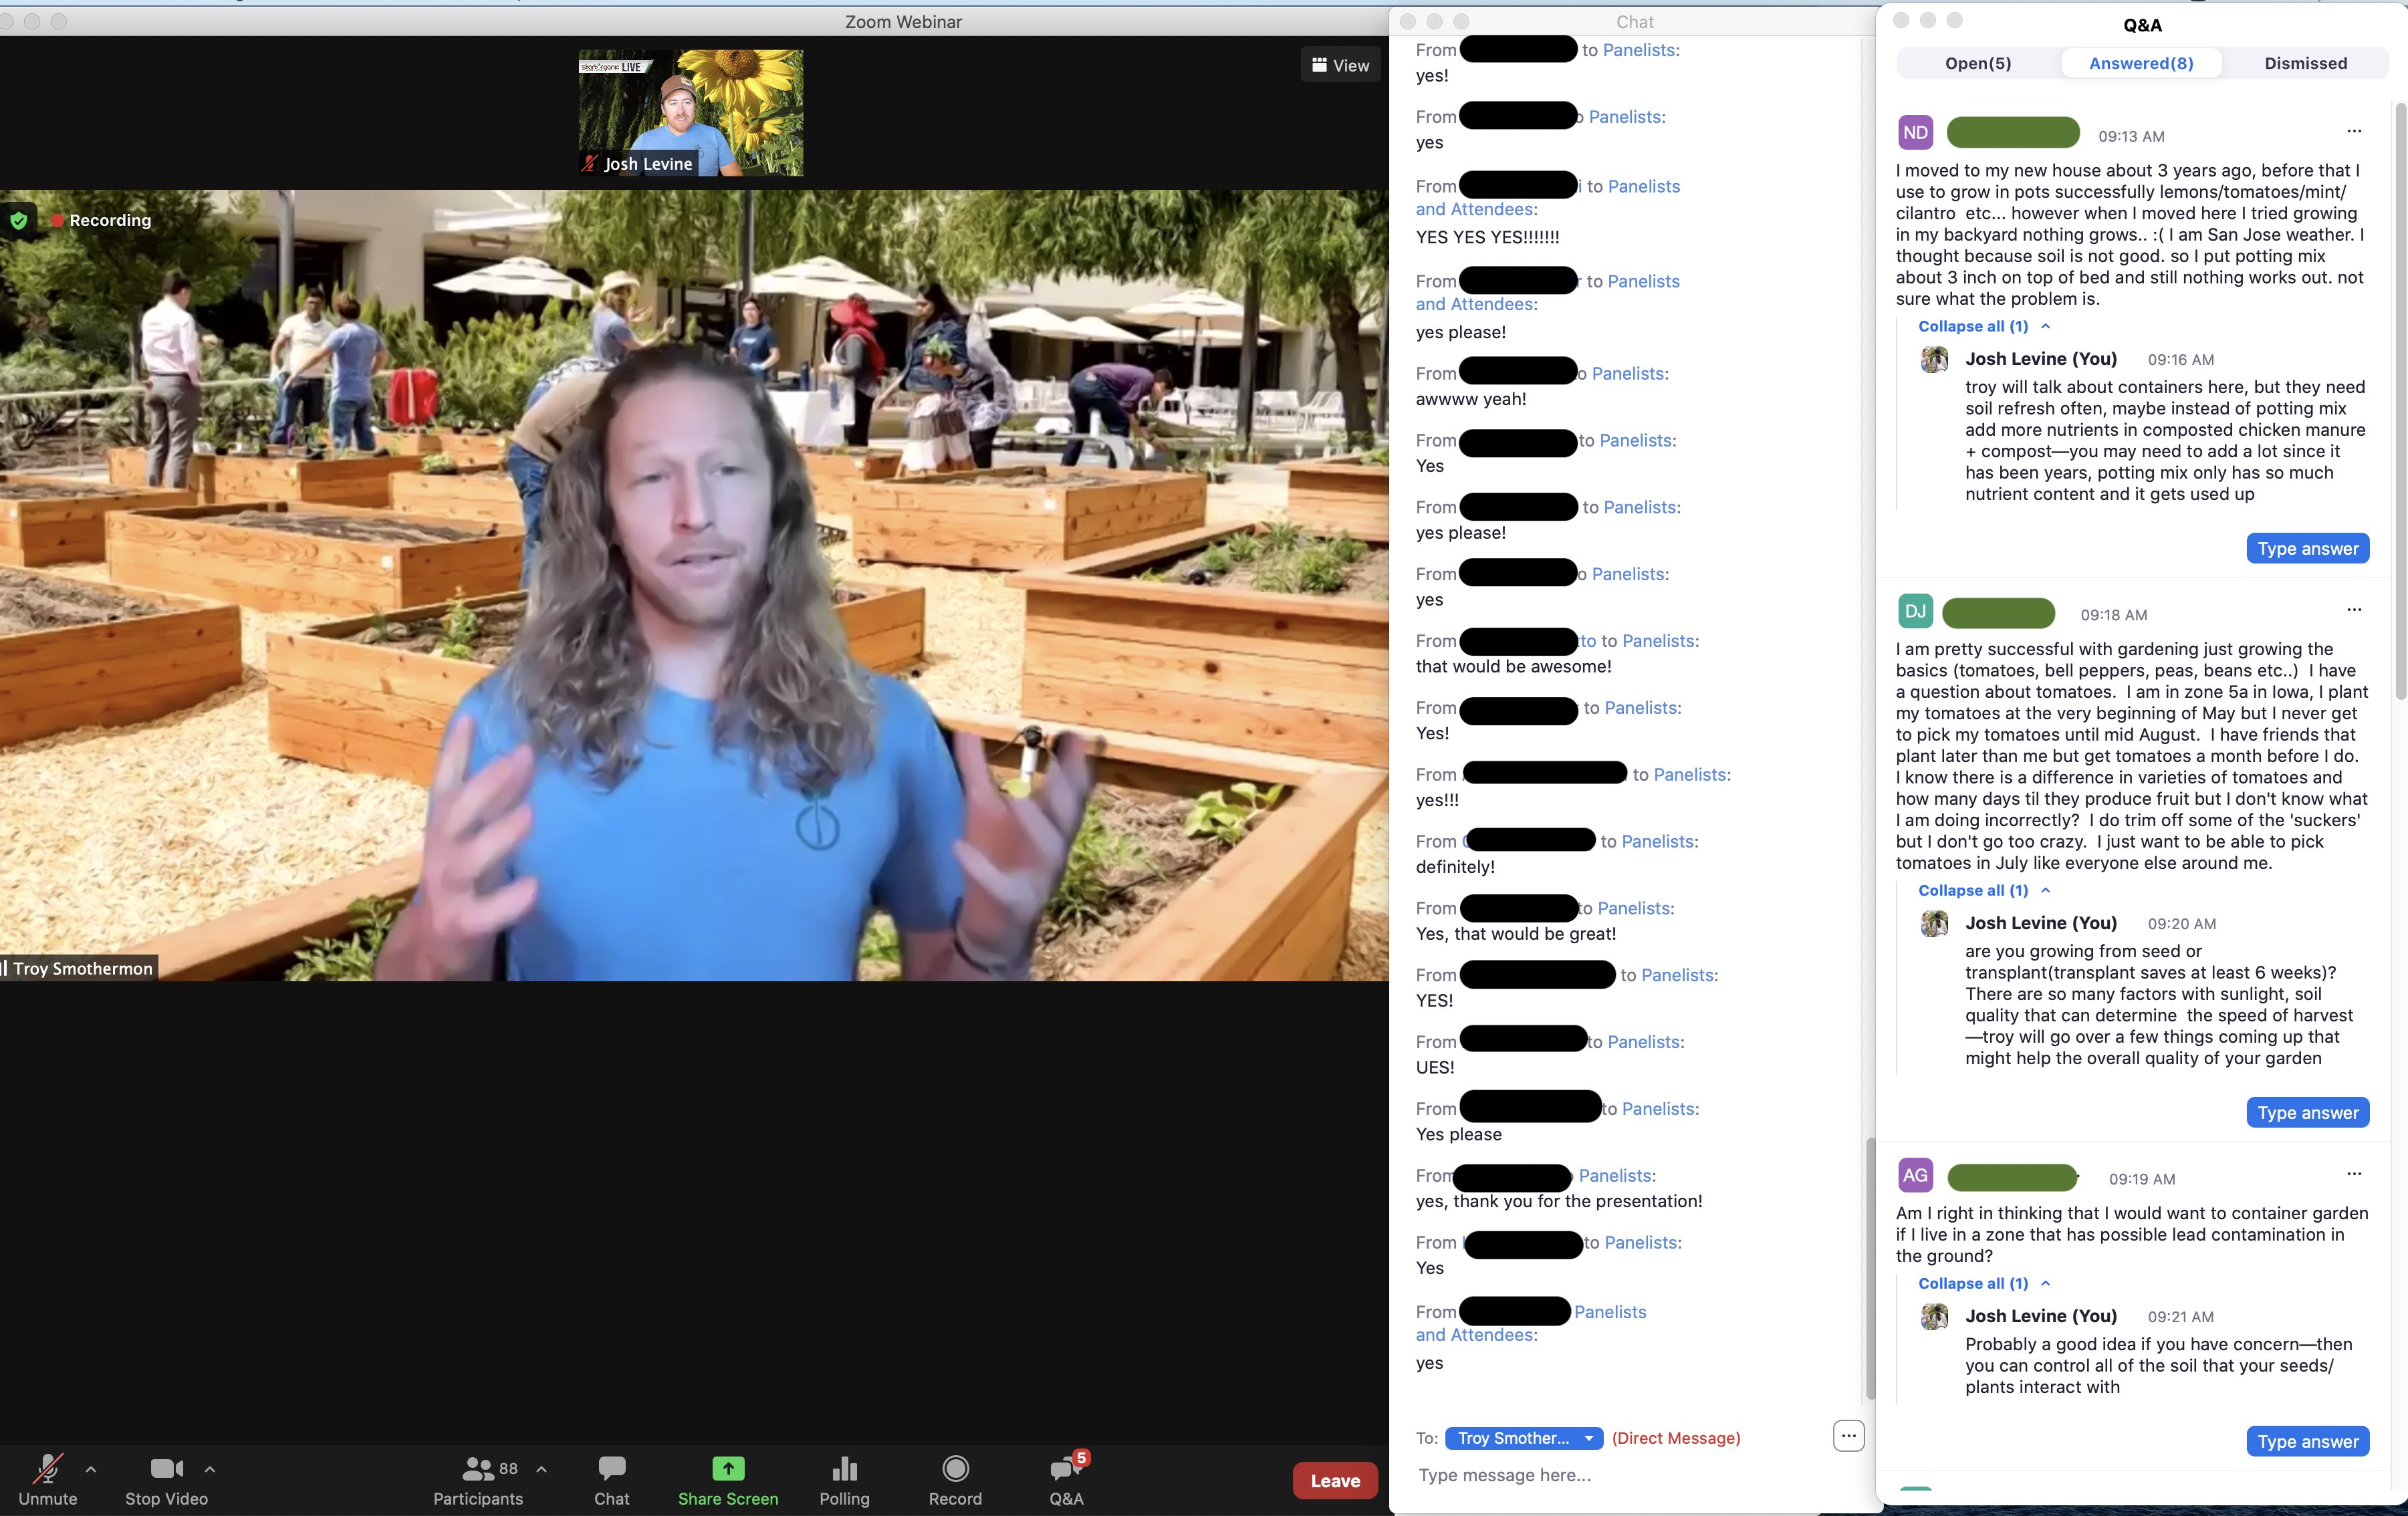Screen dimensions: 2408x1516
Task: Launch the Polling icon
Action: tap(844, 1468)
